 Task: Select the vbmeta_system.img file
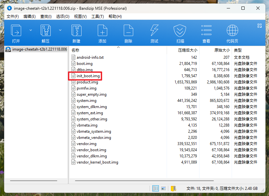(94, 131)
